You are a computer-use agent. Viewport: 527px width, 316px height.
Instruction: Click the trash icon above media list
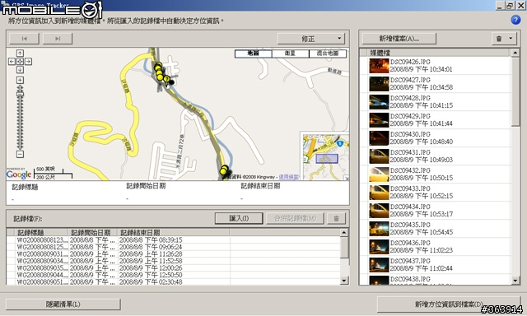pos(499,39)
